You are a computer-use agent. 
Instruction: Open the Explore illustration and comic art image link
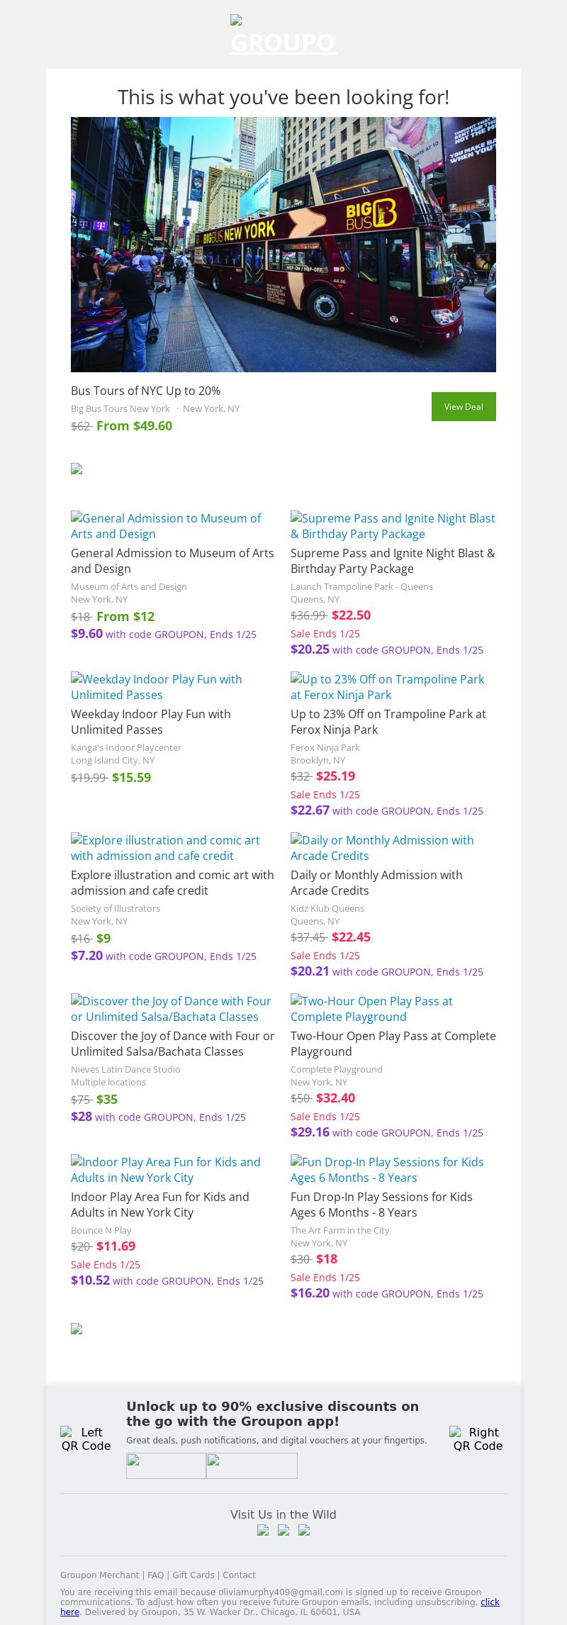pos(165,848)
